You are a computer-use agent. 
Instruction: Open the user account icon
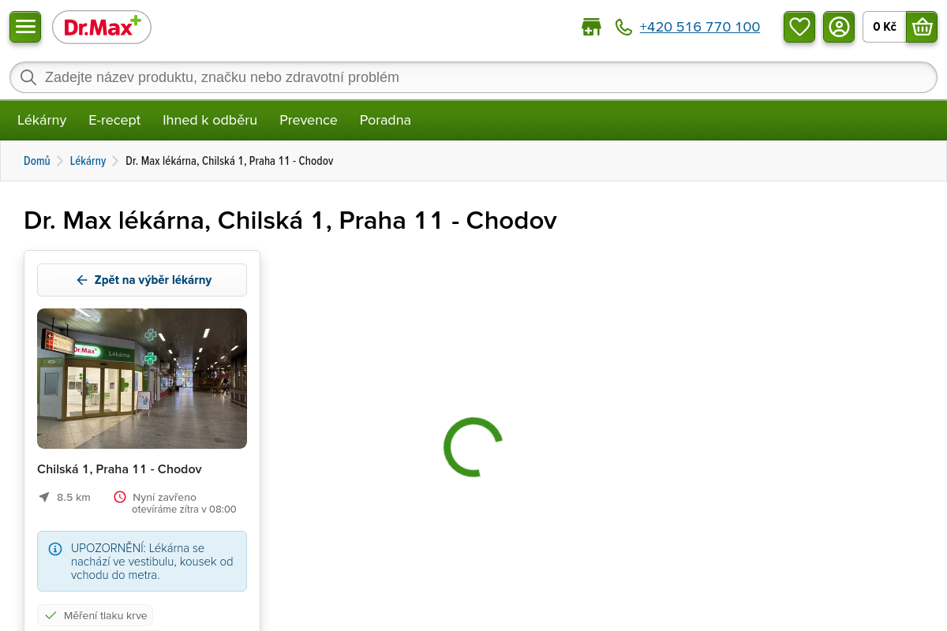click(839, 27)
